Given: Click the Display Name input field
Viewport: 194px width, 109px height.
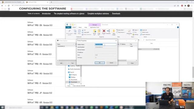Looking at the screenshot, I should click(105, 45).
